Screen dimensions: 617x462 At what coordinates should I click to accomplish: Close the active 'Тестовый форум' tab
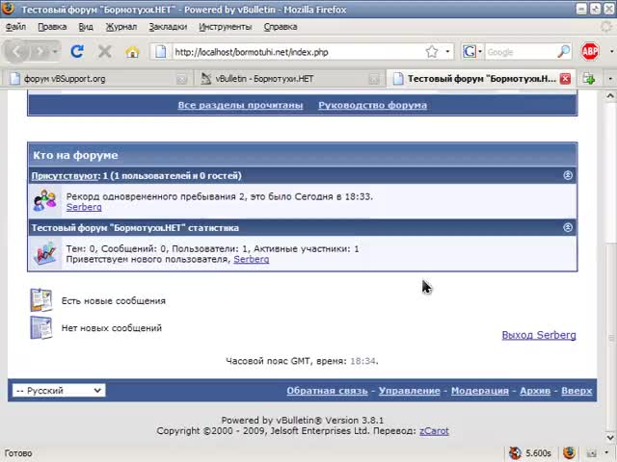565,79
